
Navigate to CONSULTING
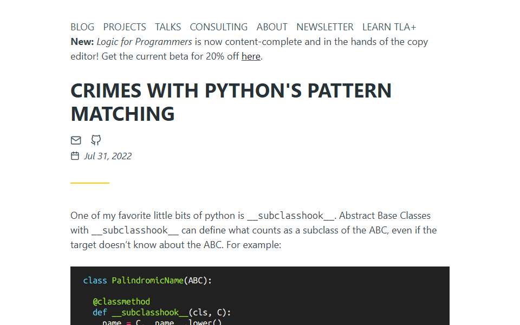coord(218,27)
